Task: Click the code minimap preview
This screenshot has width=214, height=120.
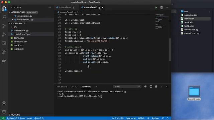Action: [162, 21]
